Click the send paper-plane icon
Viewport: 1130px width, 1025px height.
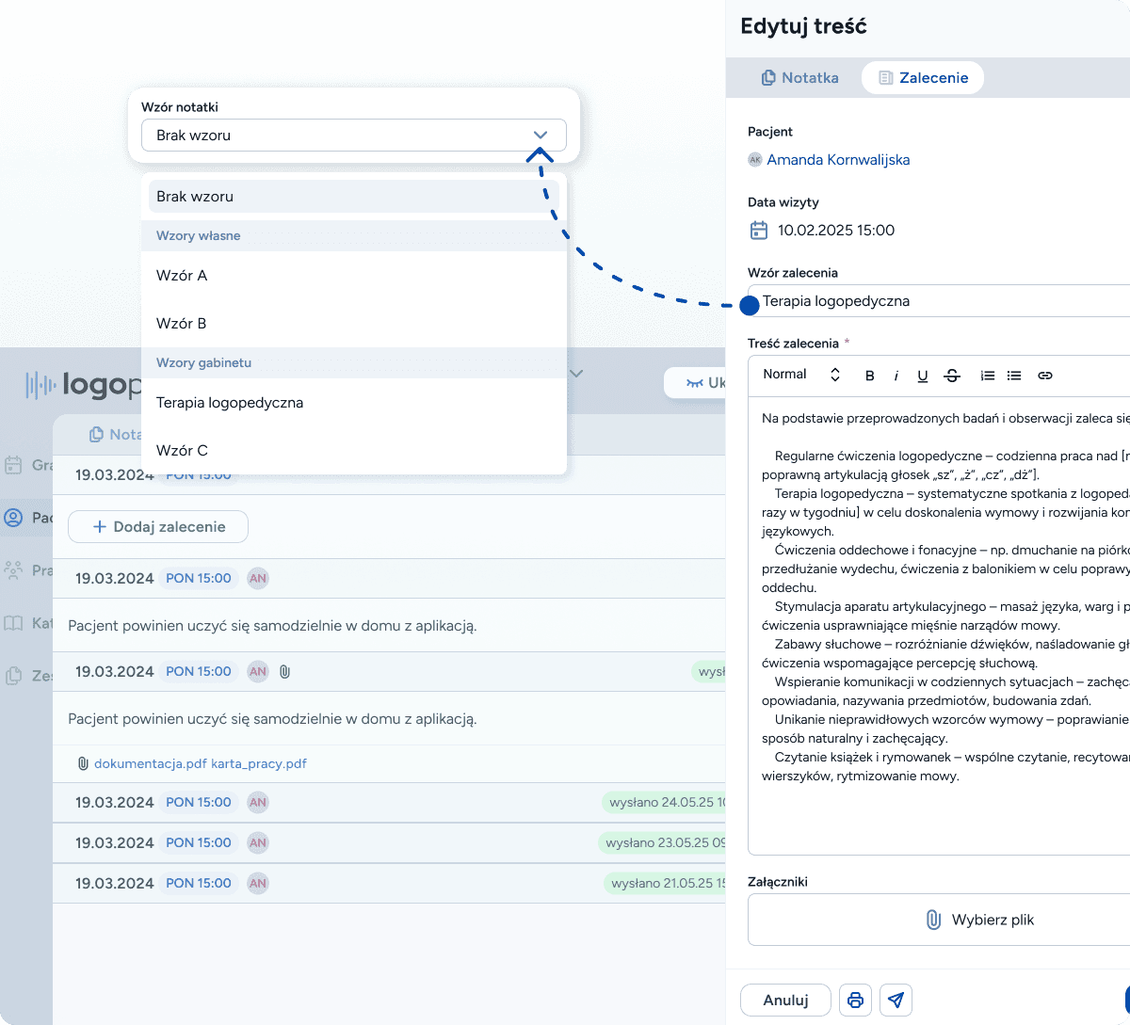pos(896,1000)
